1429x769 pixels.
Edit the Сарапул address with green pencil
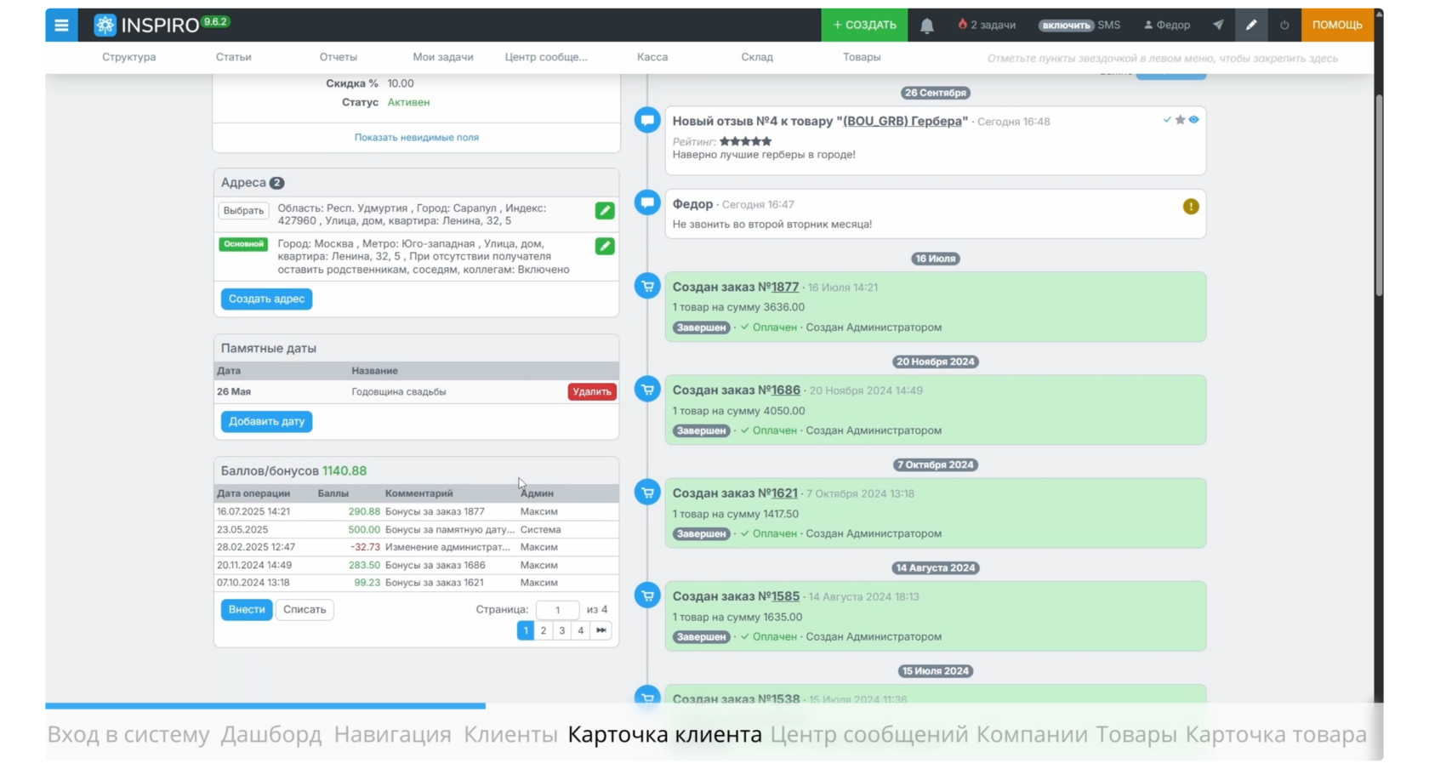pos(605,210)
